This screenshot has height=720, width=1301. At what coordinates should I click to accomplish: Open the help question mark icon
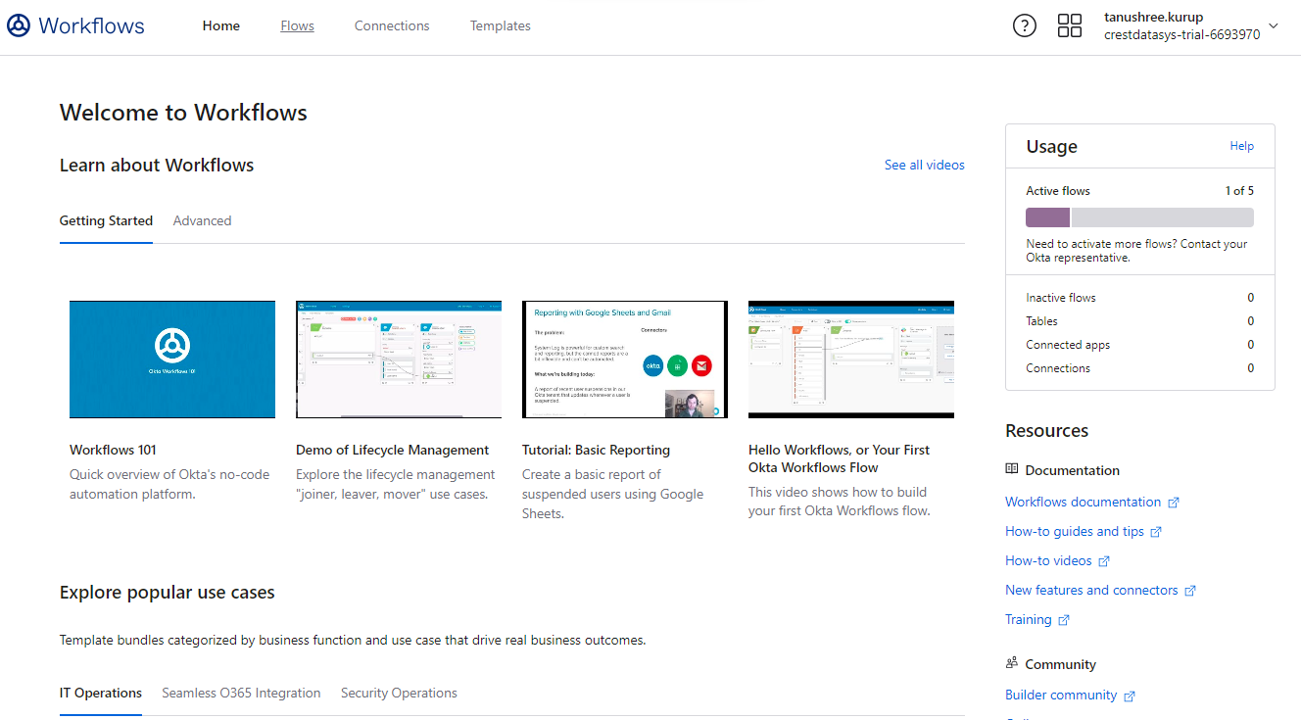[x=1024, y=25]
